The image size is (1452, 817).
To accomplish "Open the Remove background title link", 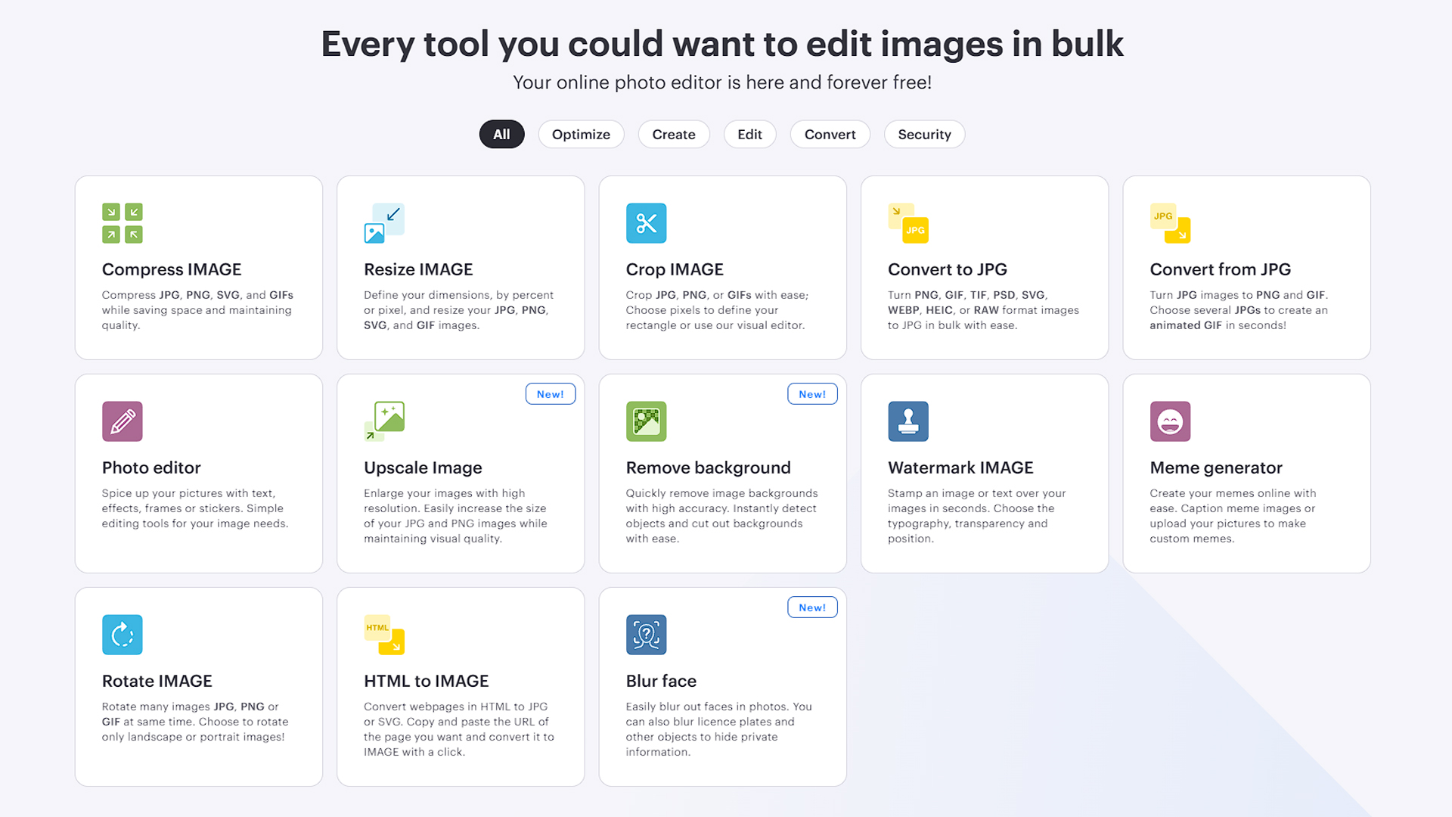I will coord(708,468).
